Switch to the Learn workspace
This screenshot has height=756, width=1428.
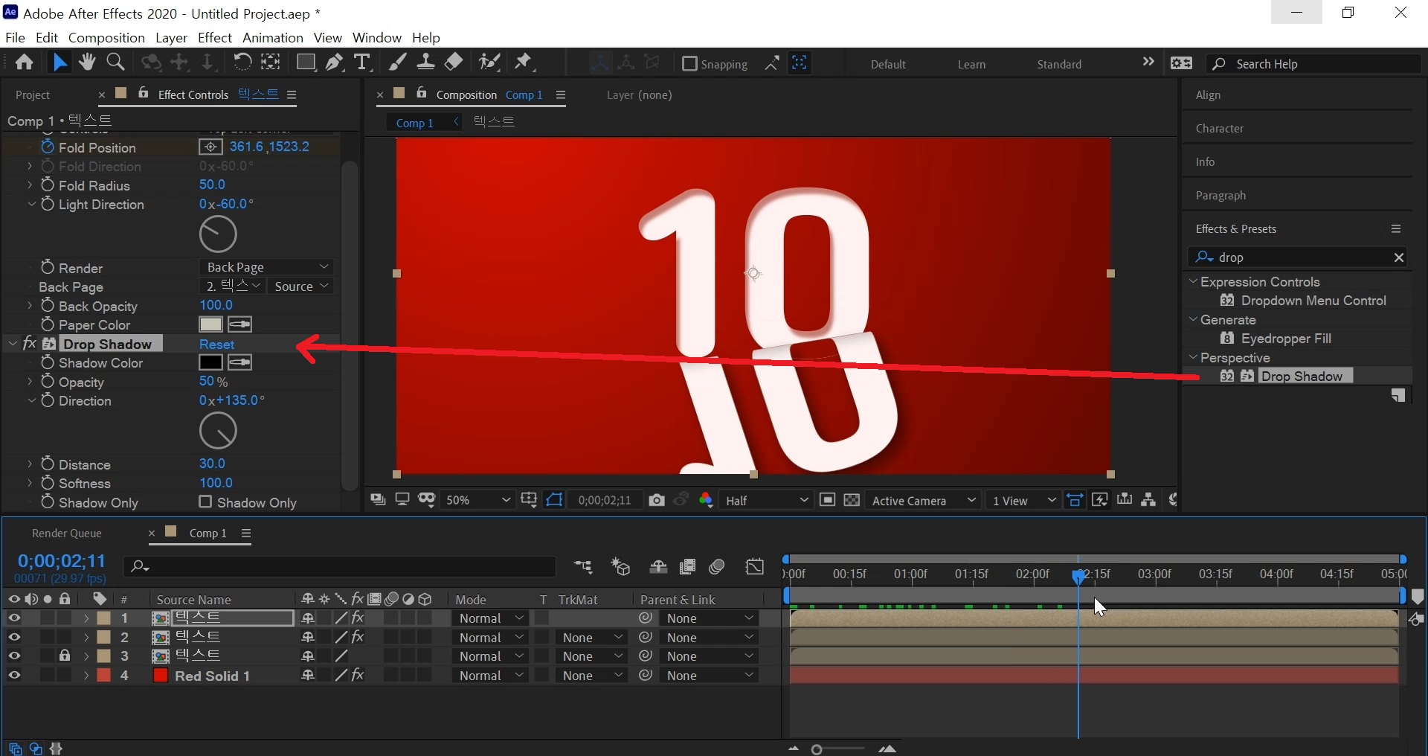[x=971, y=65]
